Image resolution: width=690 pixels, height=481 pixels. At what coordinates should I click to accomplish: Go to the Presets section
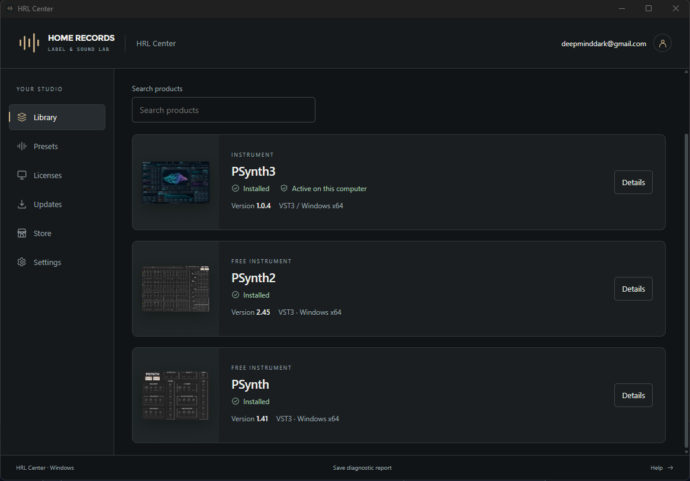click(x=57, y=146)
